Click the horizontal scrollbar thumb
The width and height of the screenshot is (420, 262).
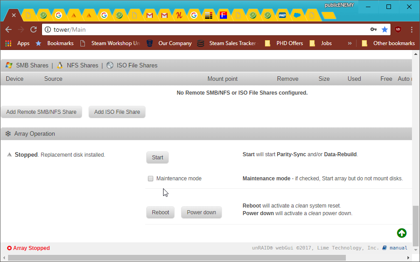tap(177, 258)
